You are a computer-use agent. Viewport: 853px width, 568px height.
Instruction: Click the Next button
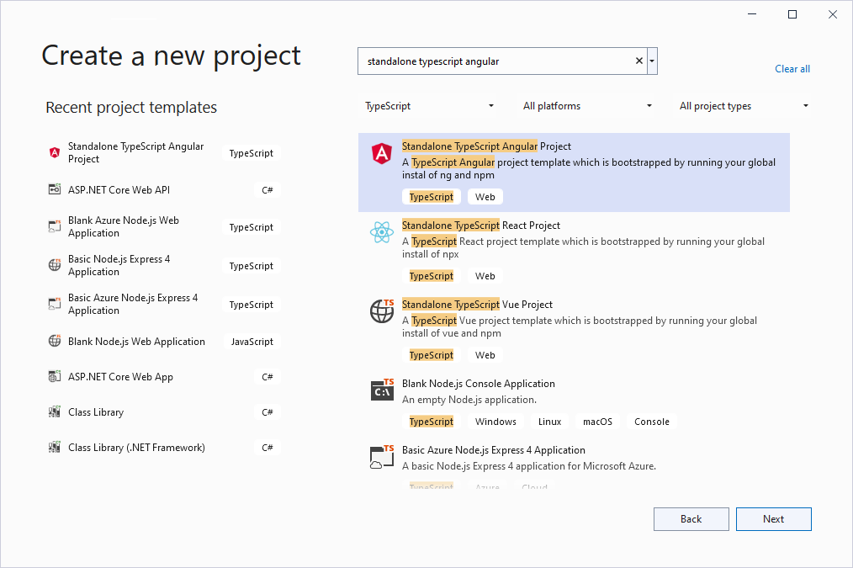[774, 519]
